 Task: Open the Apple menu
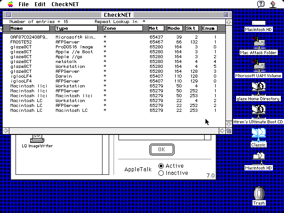click(11, 4)
